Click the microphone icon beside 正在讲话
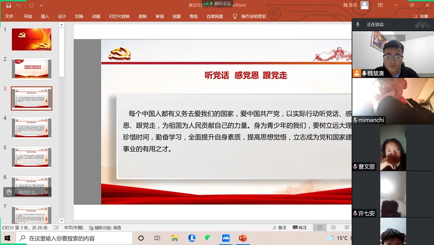434x245 pixels. 358,24
